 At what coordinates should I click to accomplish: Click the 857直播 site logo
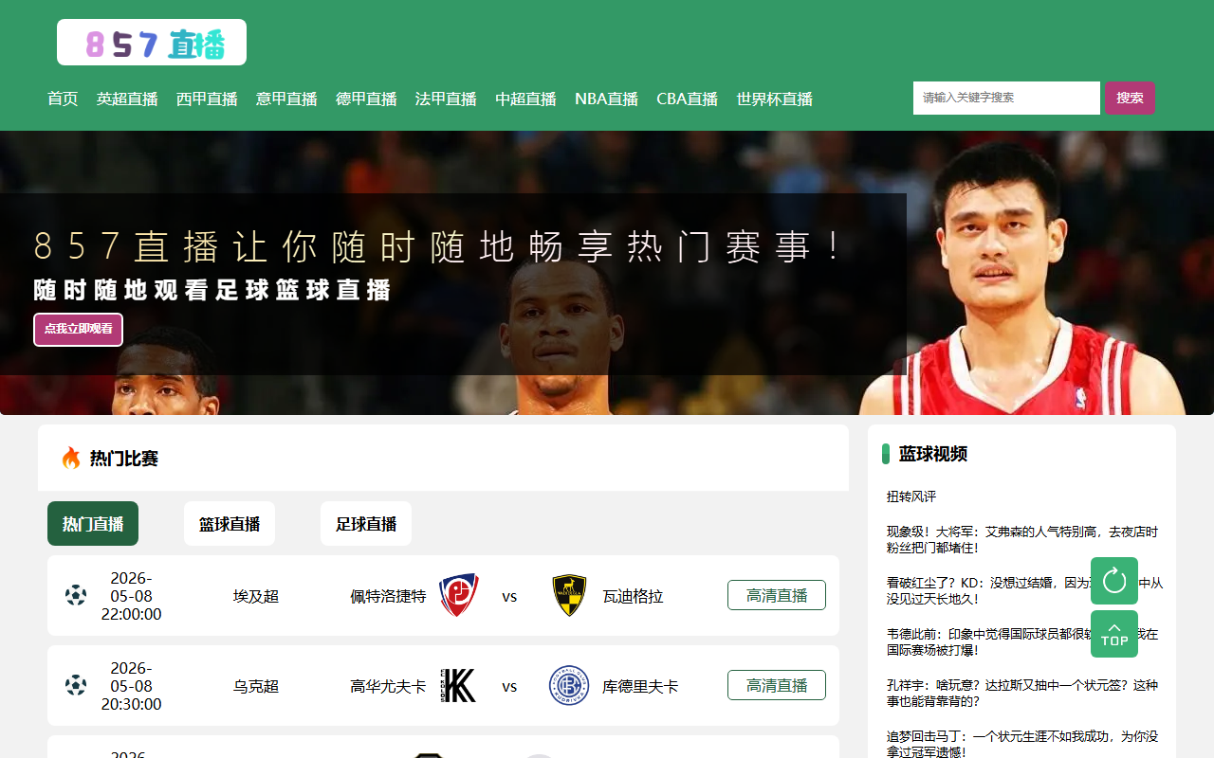[152, 43]
